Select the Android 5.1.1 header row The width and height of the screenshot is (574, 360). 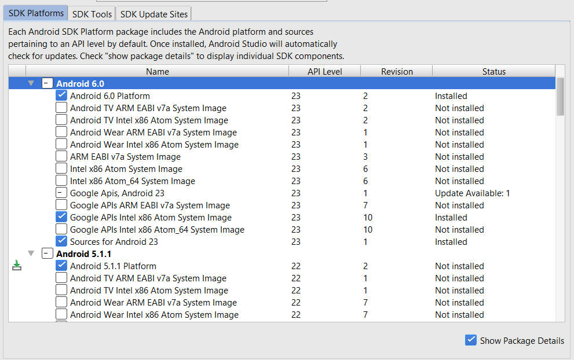(x=282, y=254)
